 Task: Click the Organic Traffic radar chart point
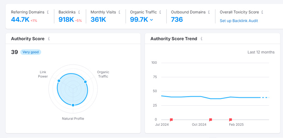pyautogui.click(x=85, y=82)
